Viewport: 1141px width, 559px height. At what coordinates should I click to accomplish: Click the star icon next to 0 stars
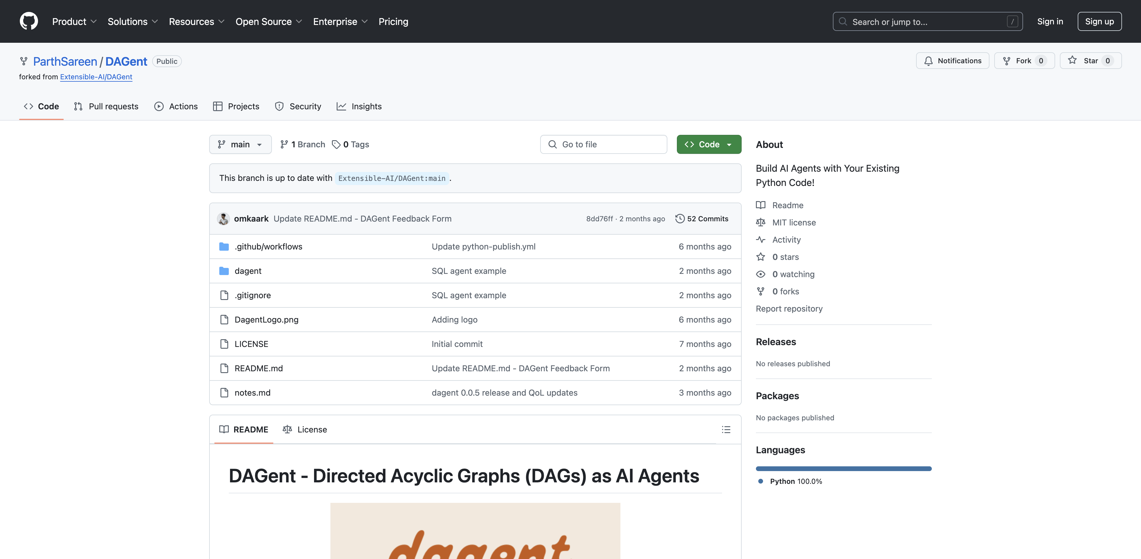[x=761, y=257]
